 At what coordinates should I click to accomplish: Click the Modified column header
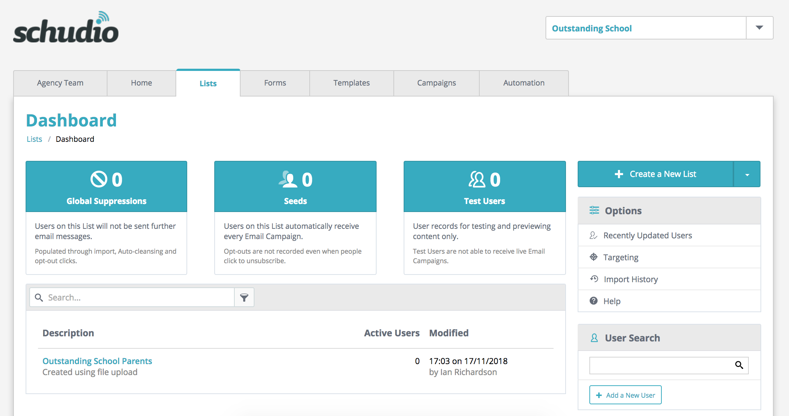(449, 333)
